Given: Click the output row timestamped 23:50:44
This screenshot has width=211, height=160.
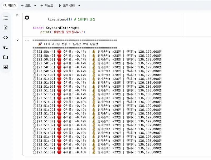Looking at the screenshot, I should click(97, 52).
